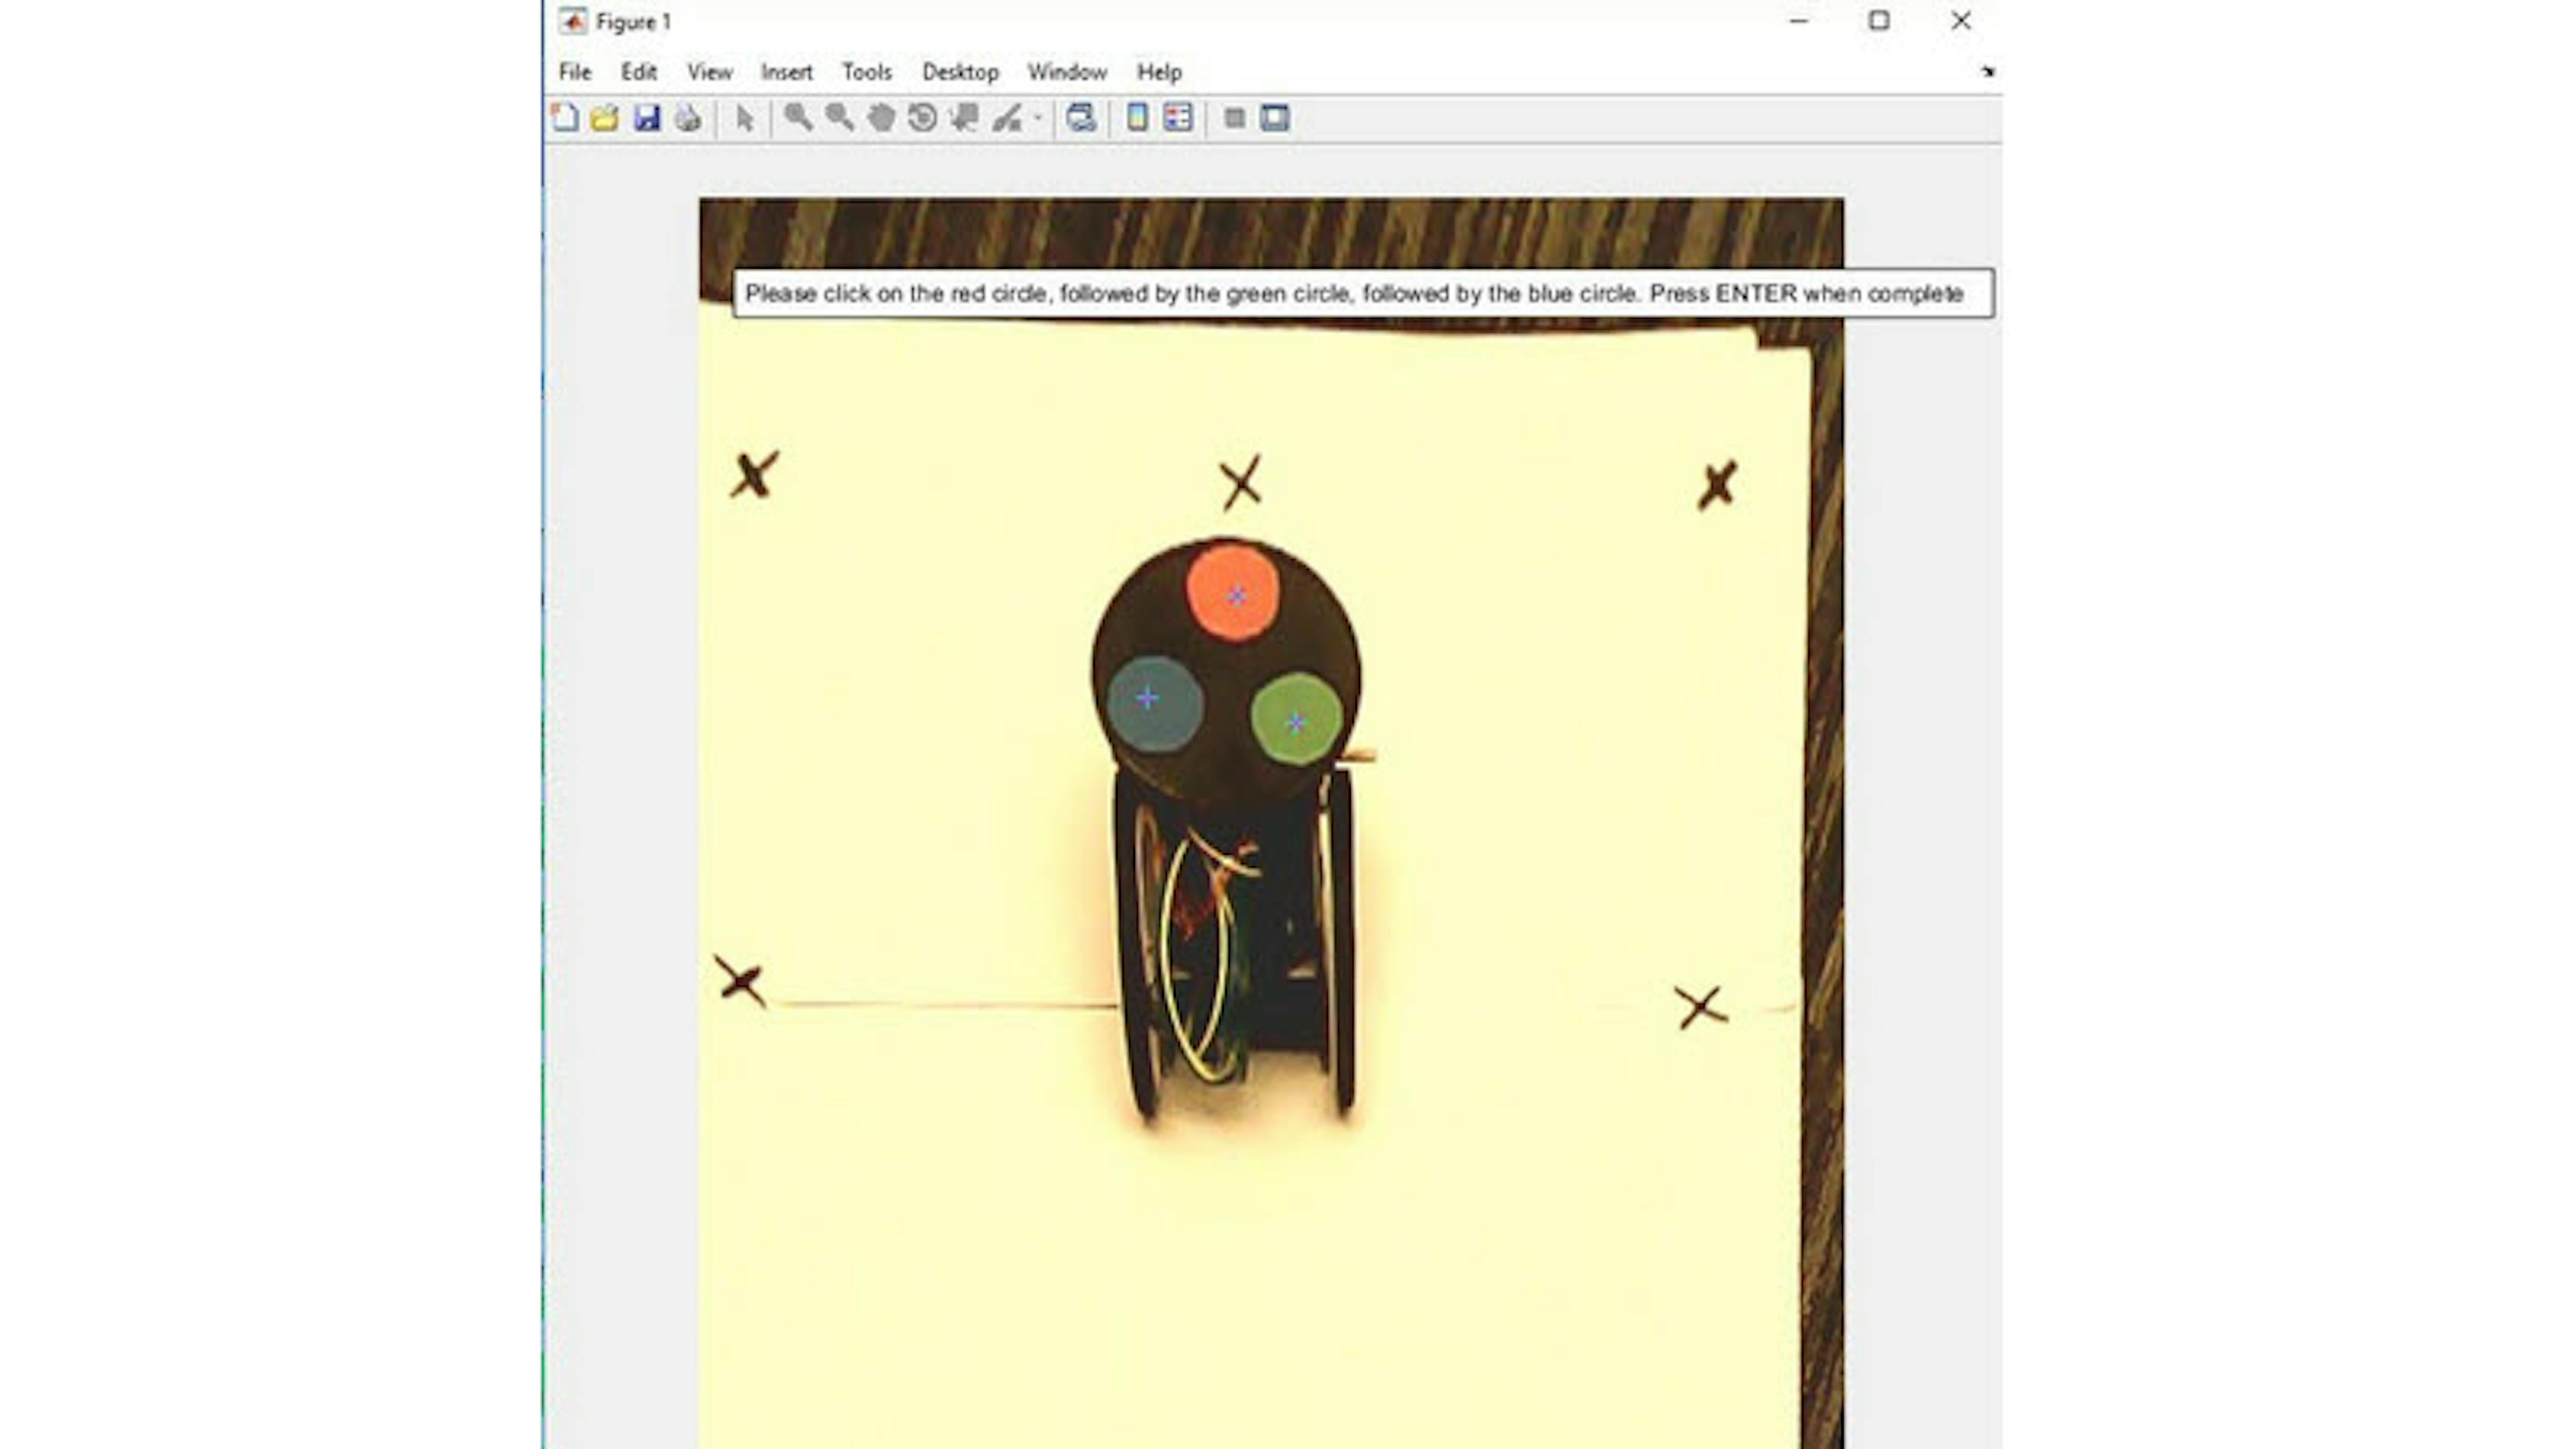Click the dock figure arrow in menu bar
The height and width of the screenshot is (1449, 2576).
(x=1987, y=72)
